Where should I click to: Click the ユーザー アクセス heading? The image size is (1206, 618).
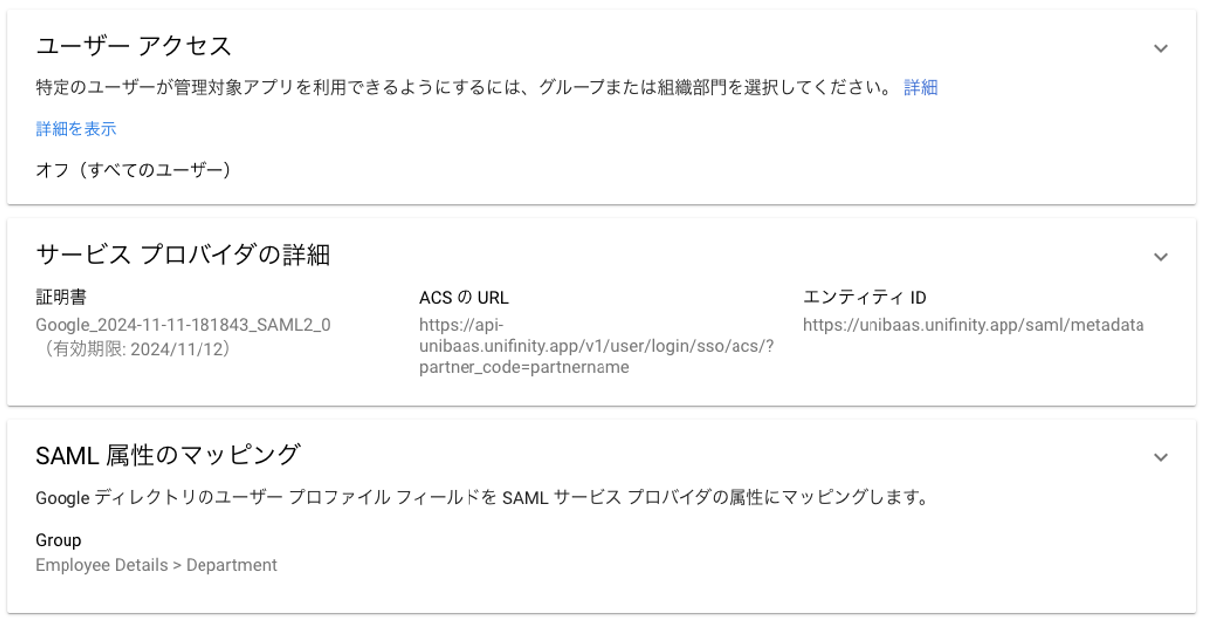pos(133,46)
